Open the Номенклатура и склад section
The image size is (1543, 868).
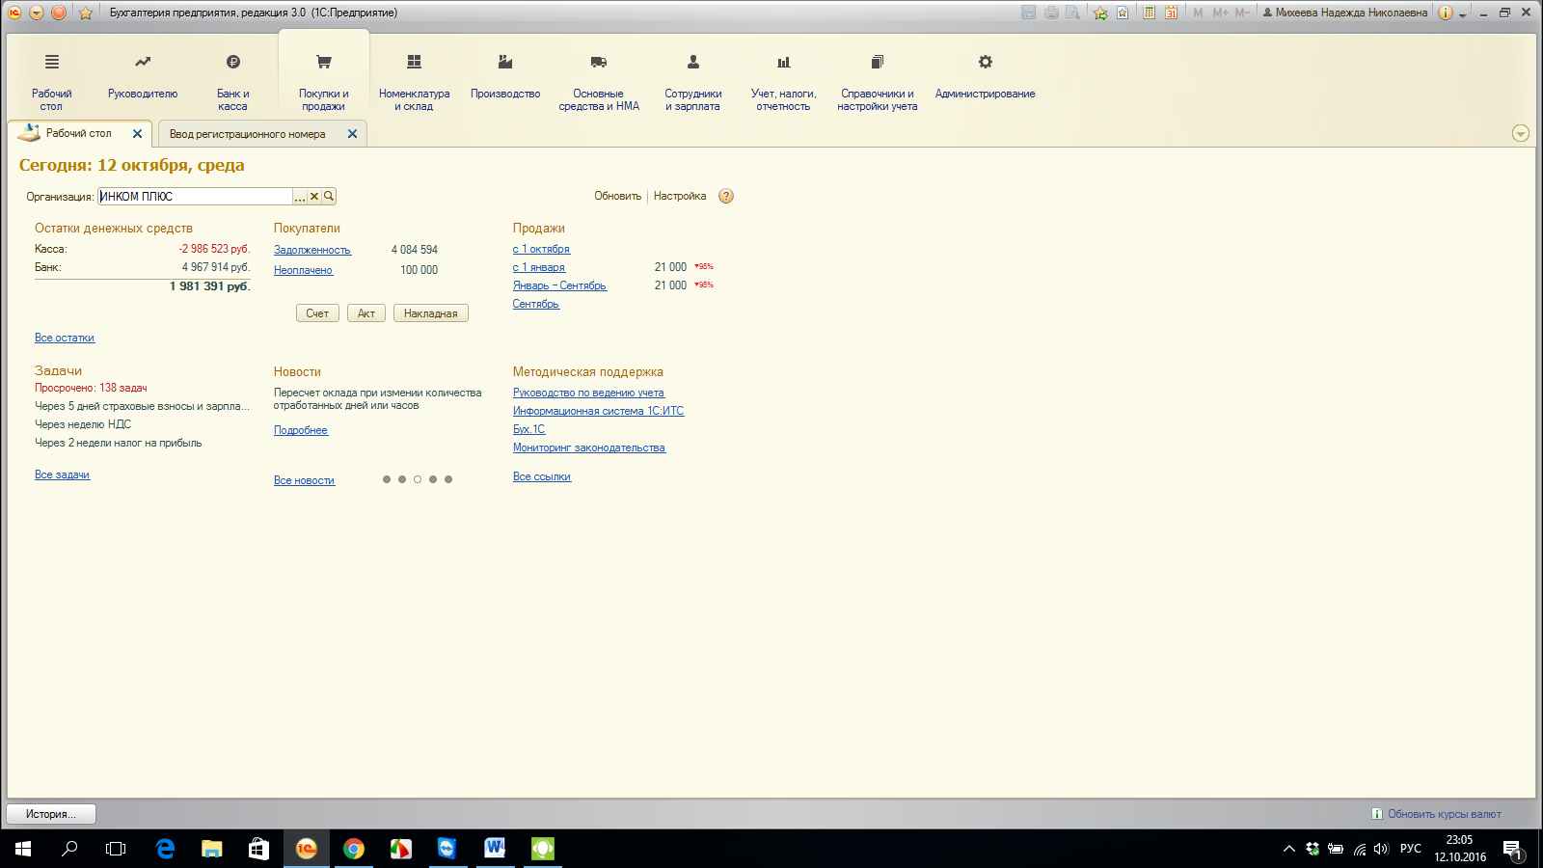tap(414, 83)
